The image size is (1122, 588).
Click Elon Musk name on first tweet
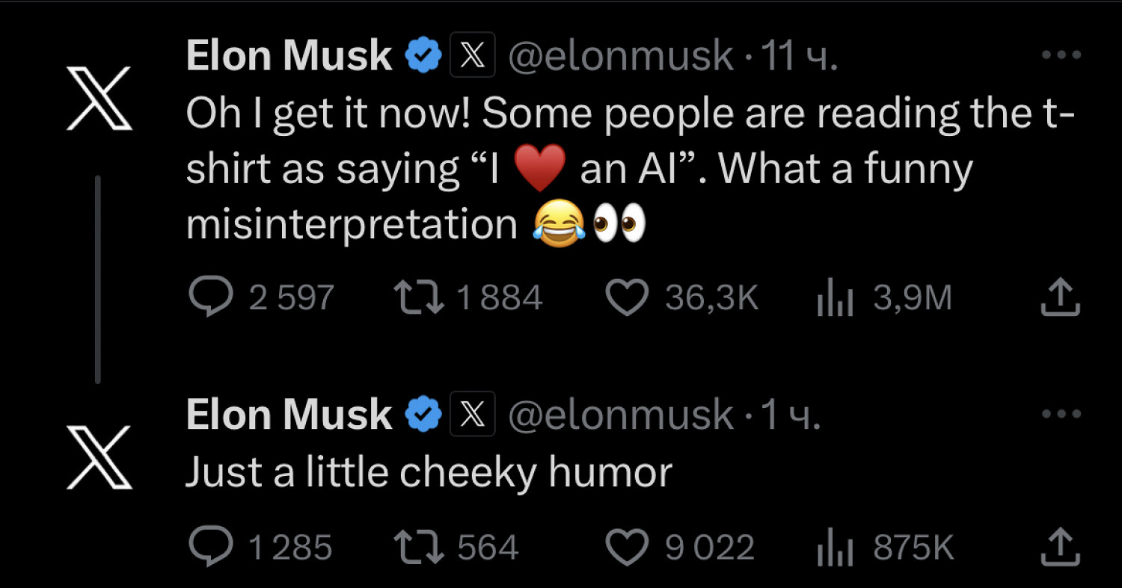289,56
